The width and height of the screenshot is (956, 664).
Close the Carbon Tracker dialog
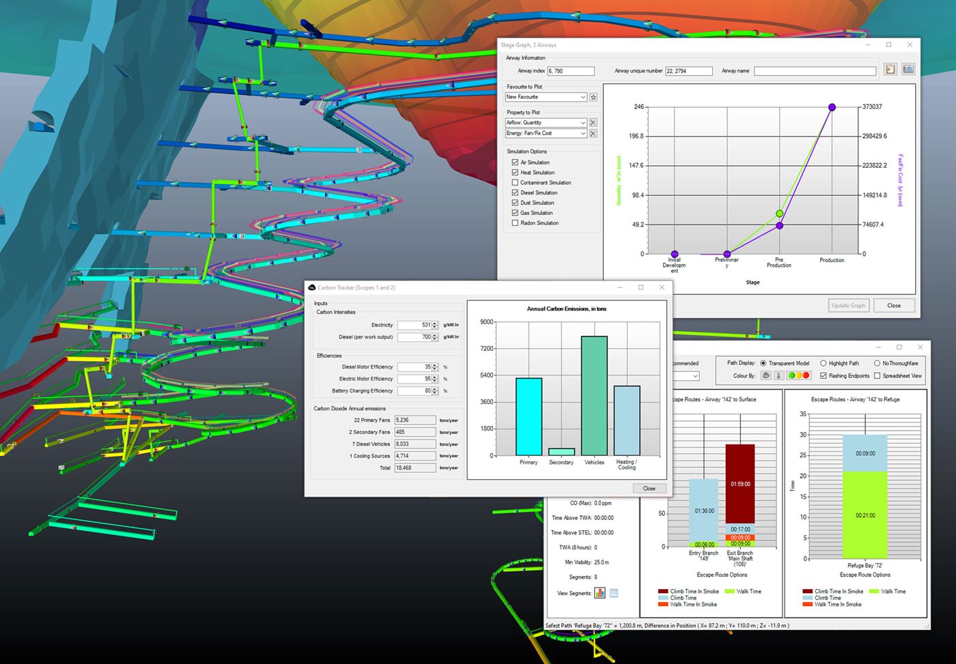coord(661,287)
